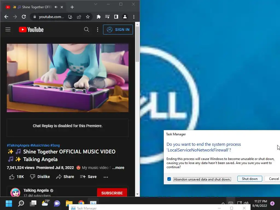Open volume tray icon
This screenshot has height=210, width=280.
click(246, 203)
